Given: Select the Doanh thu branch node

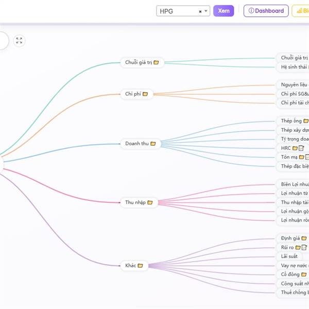Looking at the screenshot, I should 141,144.
